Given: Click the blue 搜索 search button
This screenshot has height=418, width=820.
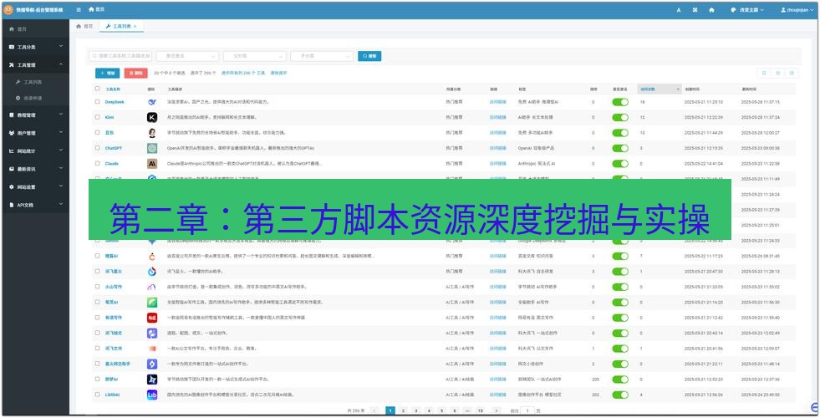Looking at the screenshot, I should [x=369, y=56].
